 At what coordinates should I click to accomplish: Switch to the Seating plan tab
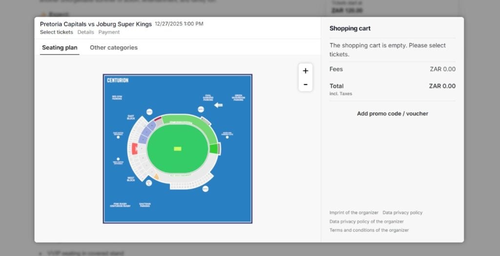coord(60,47)
